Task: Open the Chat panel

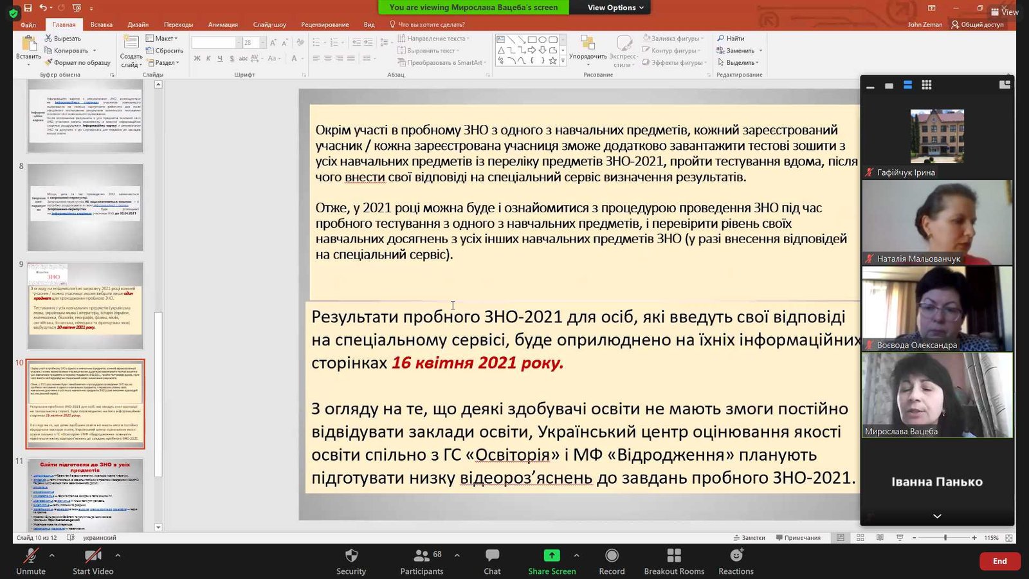Action: [x=492, y=556]
